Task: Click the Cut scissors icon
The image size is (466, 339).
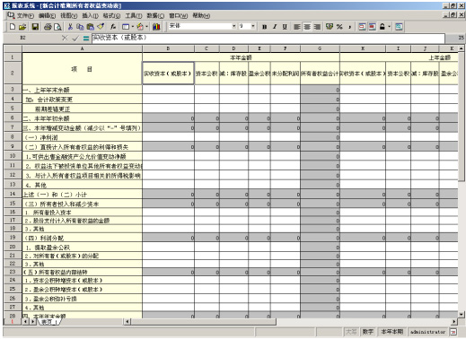Action: pos(70,27)
